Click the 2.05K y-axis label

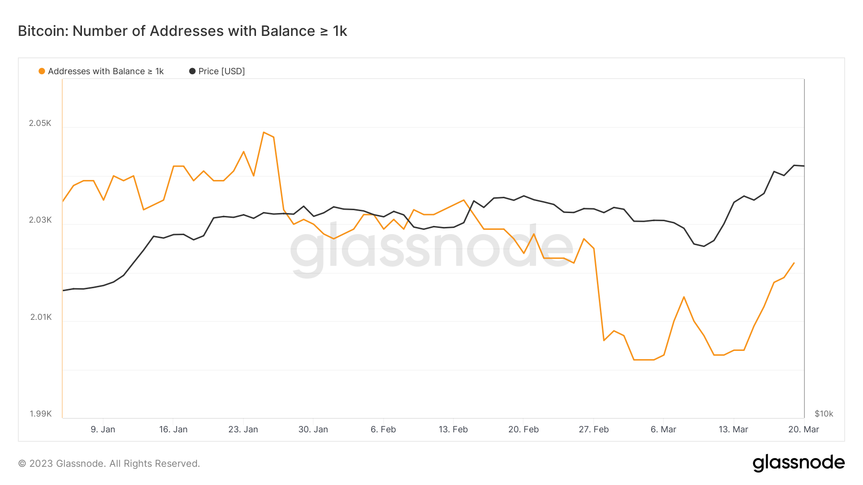[x=40, y=123]
